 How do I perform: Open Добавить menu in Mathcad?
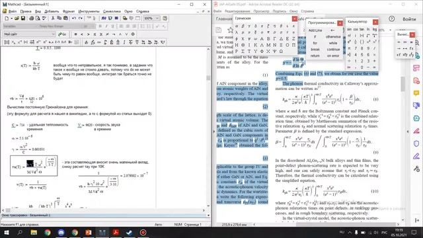coord(52,11)
